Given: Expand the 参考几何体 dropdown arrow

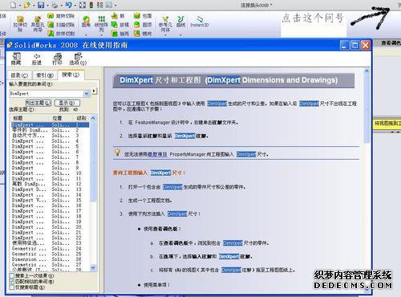Looking at the screenshot, I should (165, 35).
